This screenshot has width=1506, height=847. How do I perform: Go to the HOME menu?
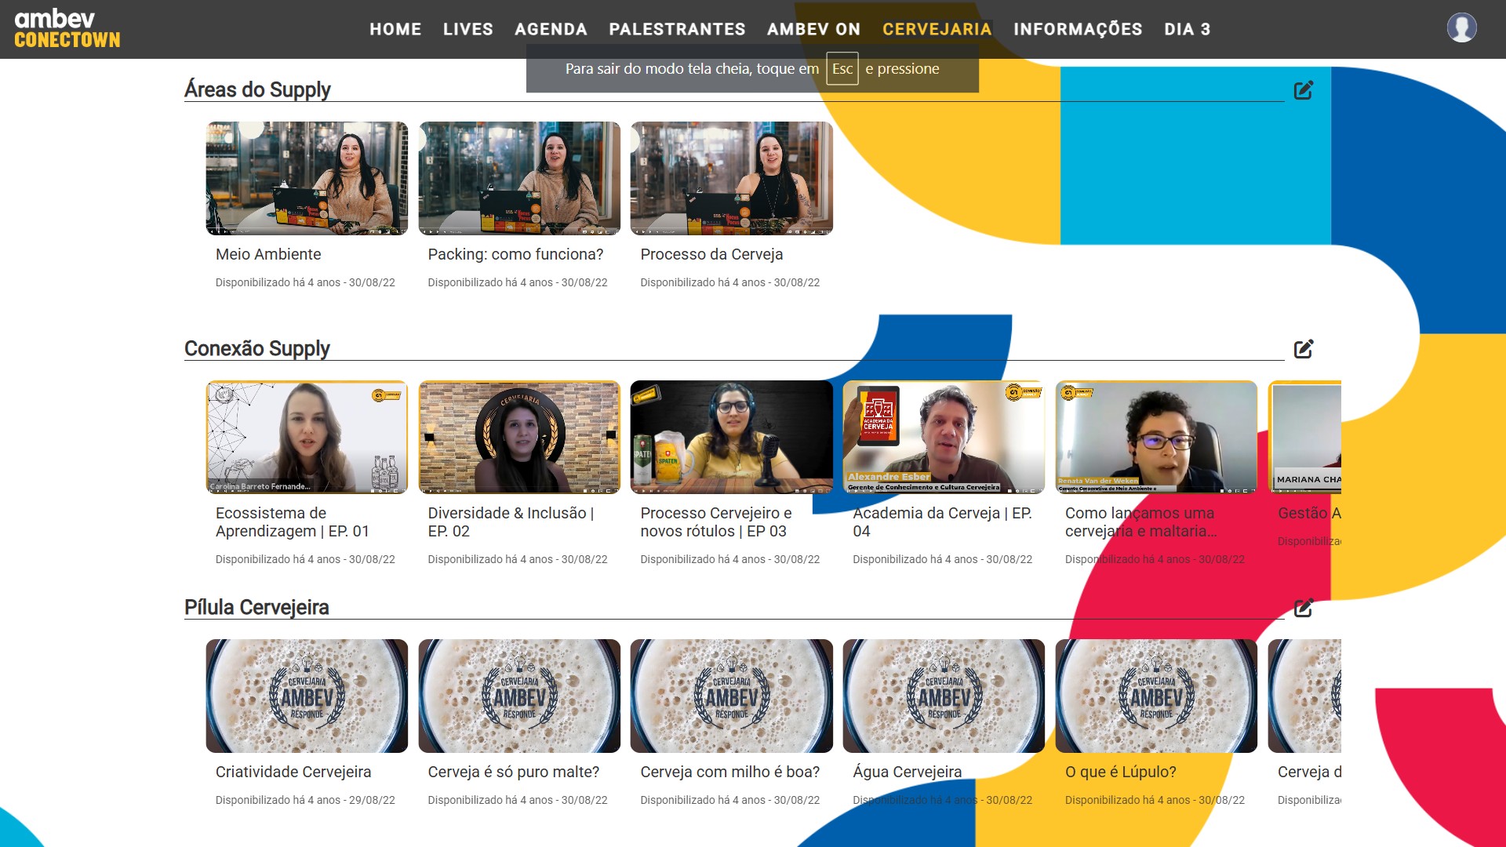click(395, 29)
